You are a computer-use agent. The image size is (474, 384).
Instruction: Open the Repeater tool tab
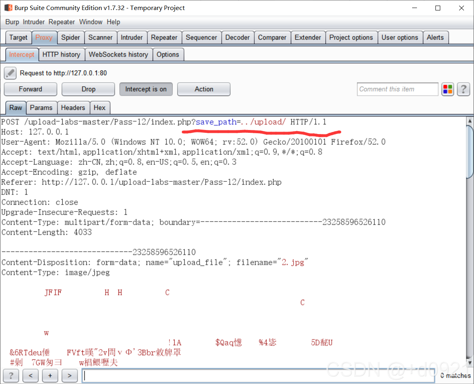coord(164,37)
